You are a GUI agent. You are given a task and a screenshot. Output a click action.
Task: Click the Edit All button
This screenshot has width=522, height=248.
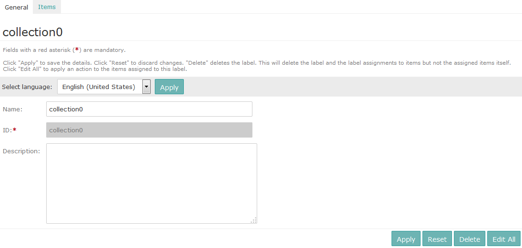pos(503,239)
